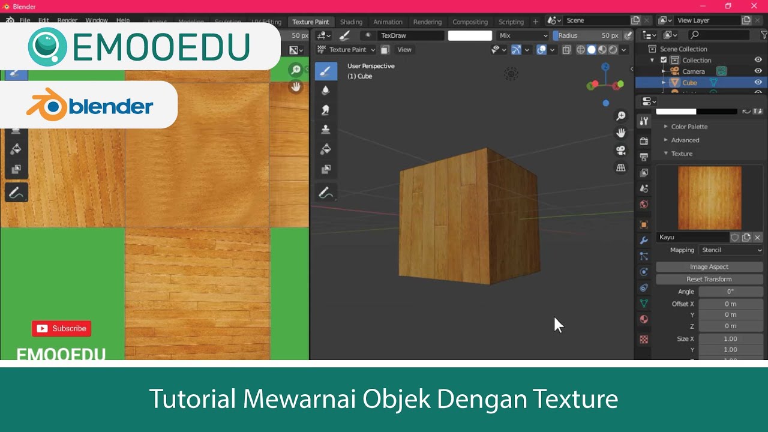
Task: Open the Material properties tab
Action: [x=644, y=319]
